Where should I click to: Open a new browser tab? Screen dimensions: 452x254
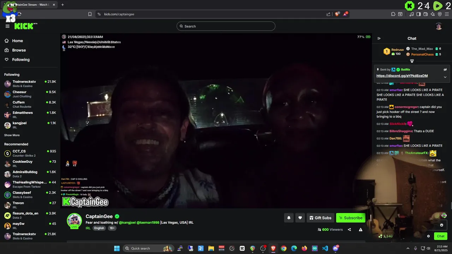tap(63, 5)
